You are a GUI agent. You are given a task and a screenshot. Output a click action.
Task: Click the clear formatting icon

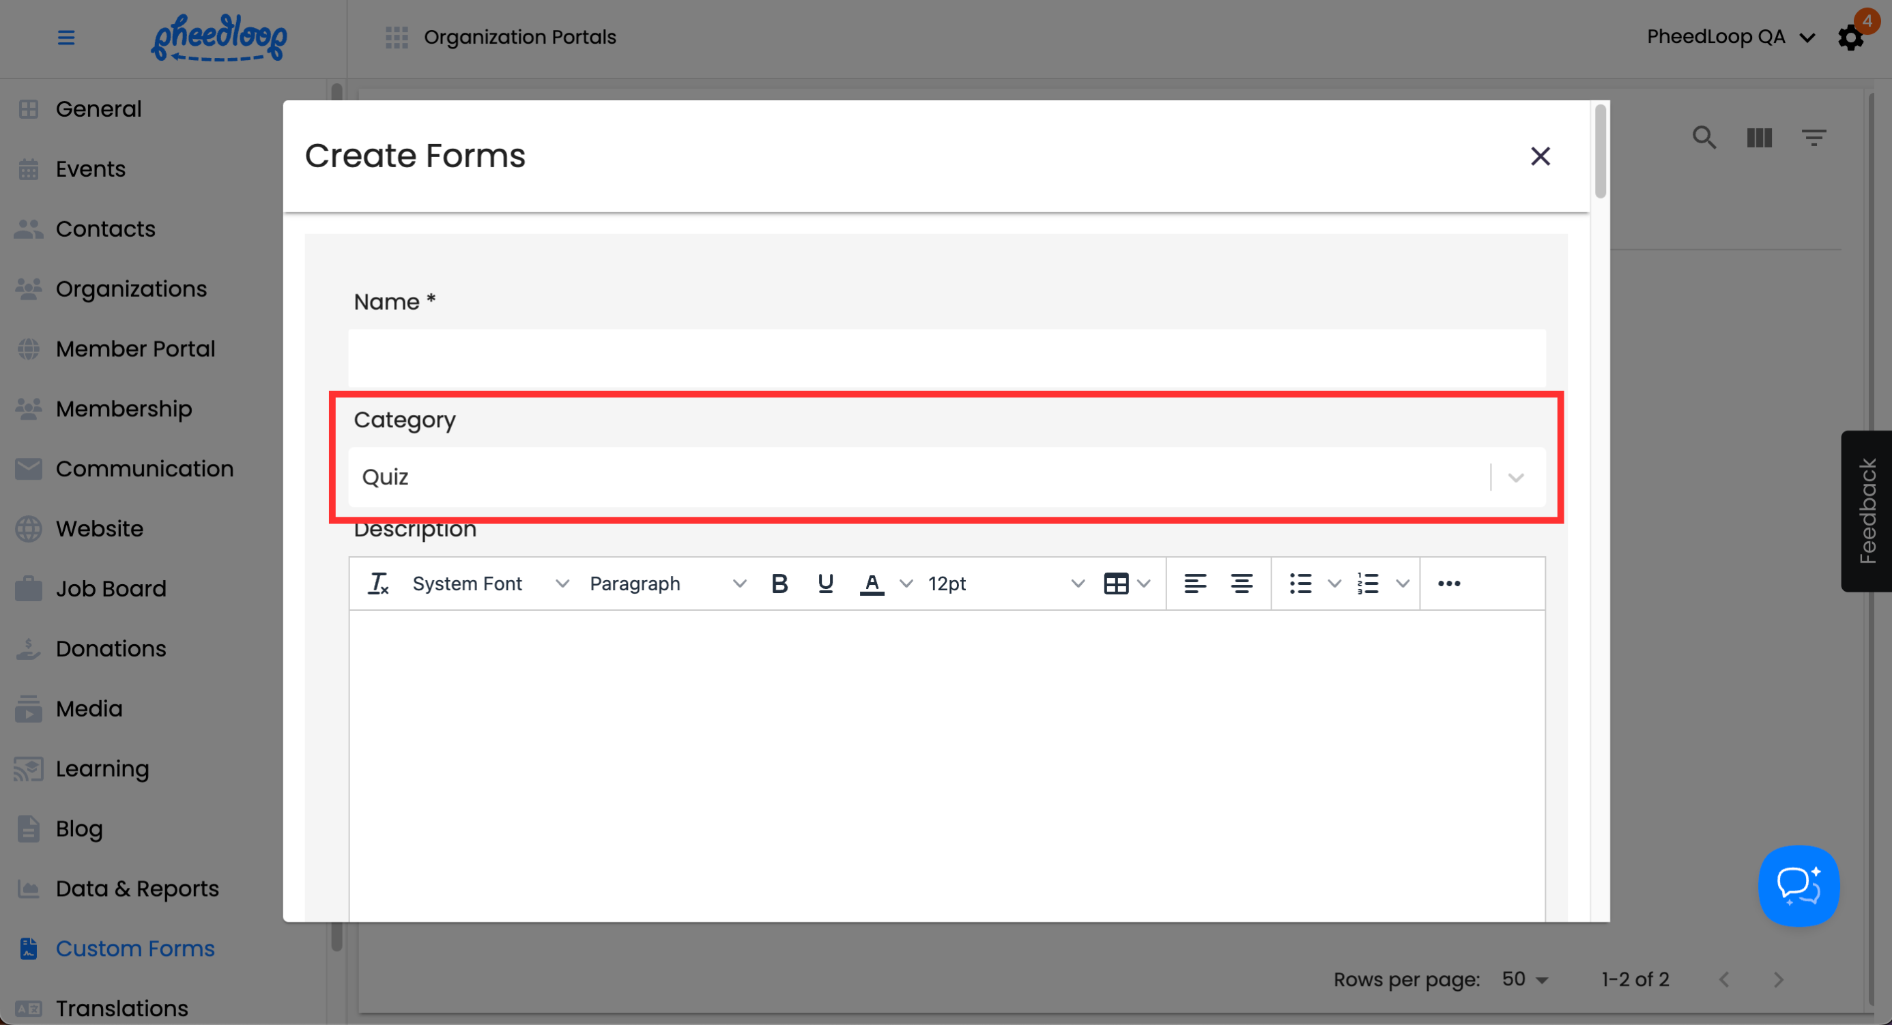pyautogui.click(x=378, y=583)
